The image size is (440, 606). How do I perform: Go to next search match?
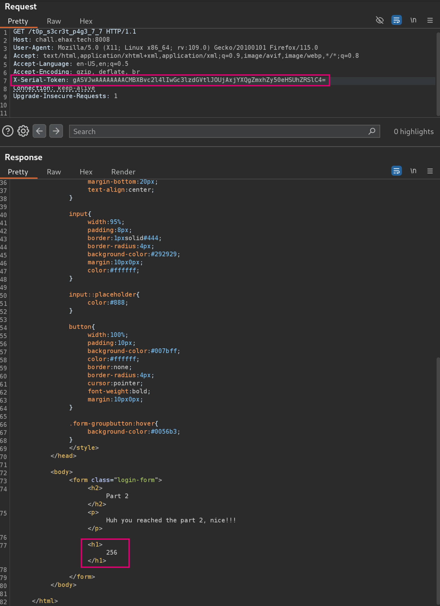click(56, 131)
